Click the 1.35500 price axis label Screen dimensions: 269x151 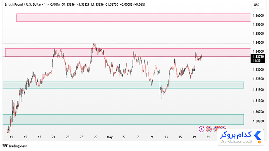[x=258, y=24]
